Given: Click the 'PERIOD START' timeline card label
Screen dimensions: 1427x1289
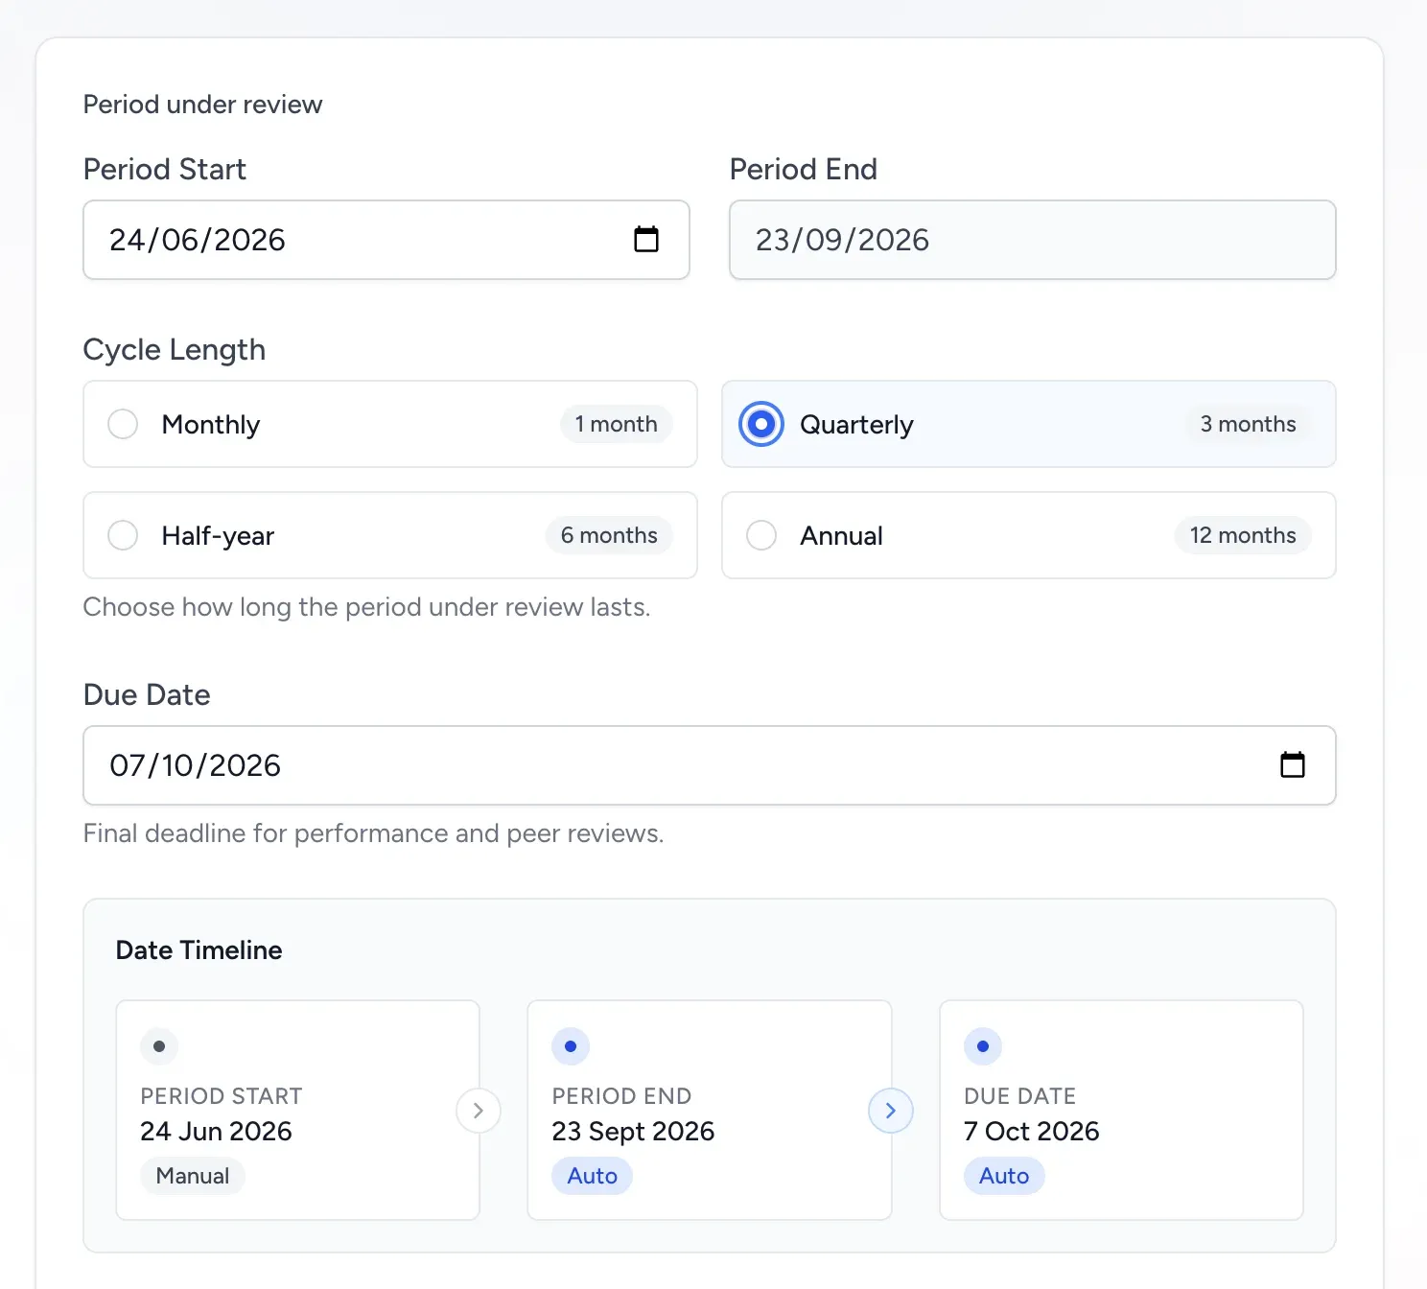Looking at the screenshot, I should point(222,1096).
